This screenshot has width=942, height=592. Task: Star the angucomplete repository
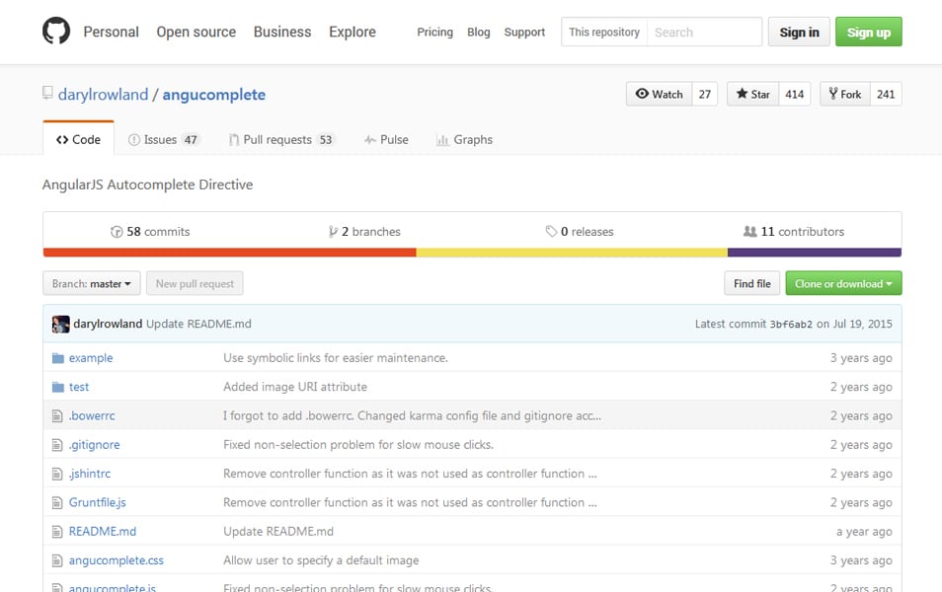point(752,95)
